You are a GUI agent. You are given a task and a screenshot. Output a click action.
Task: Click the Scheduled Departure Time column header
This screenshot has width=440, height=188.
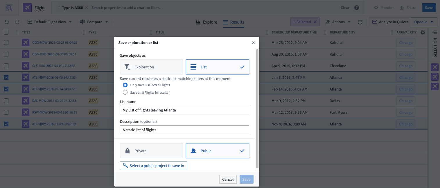(x=294, y=32)
